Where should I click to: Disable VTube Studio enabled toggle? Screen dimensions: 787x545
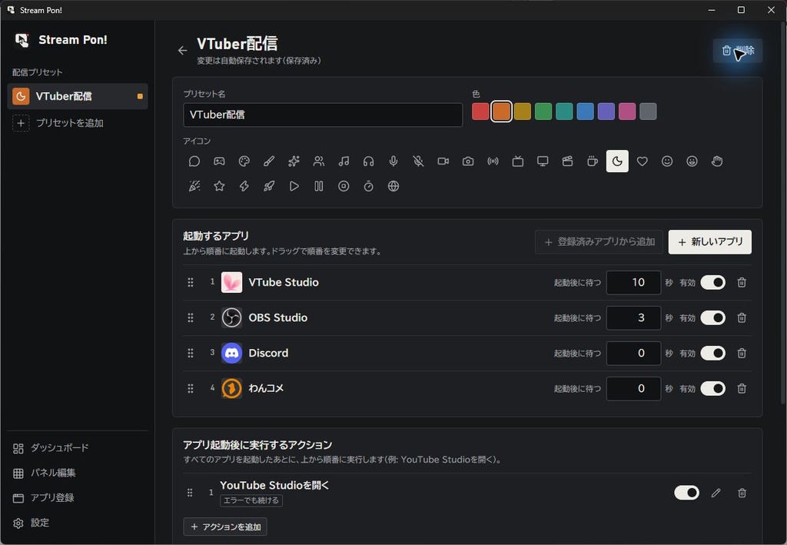(713, 283)
